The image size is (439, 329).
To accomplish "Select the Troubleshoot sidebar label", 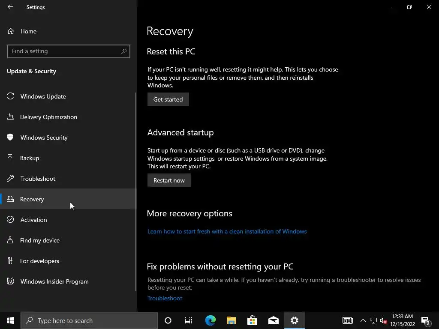I will pos(38,179).
